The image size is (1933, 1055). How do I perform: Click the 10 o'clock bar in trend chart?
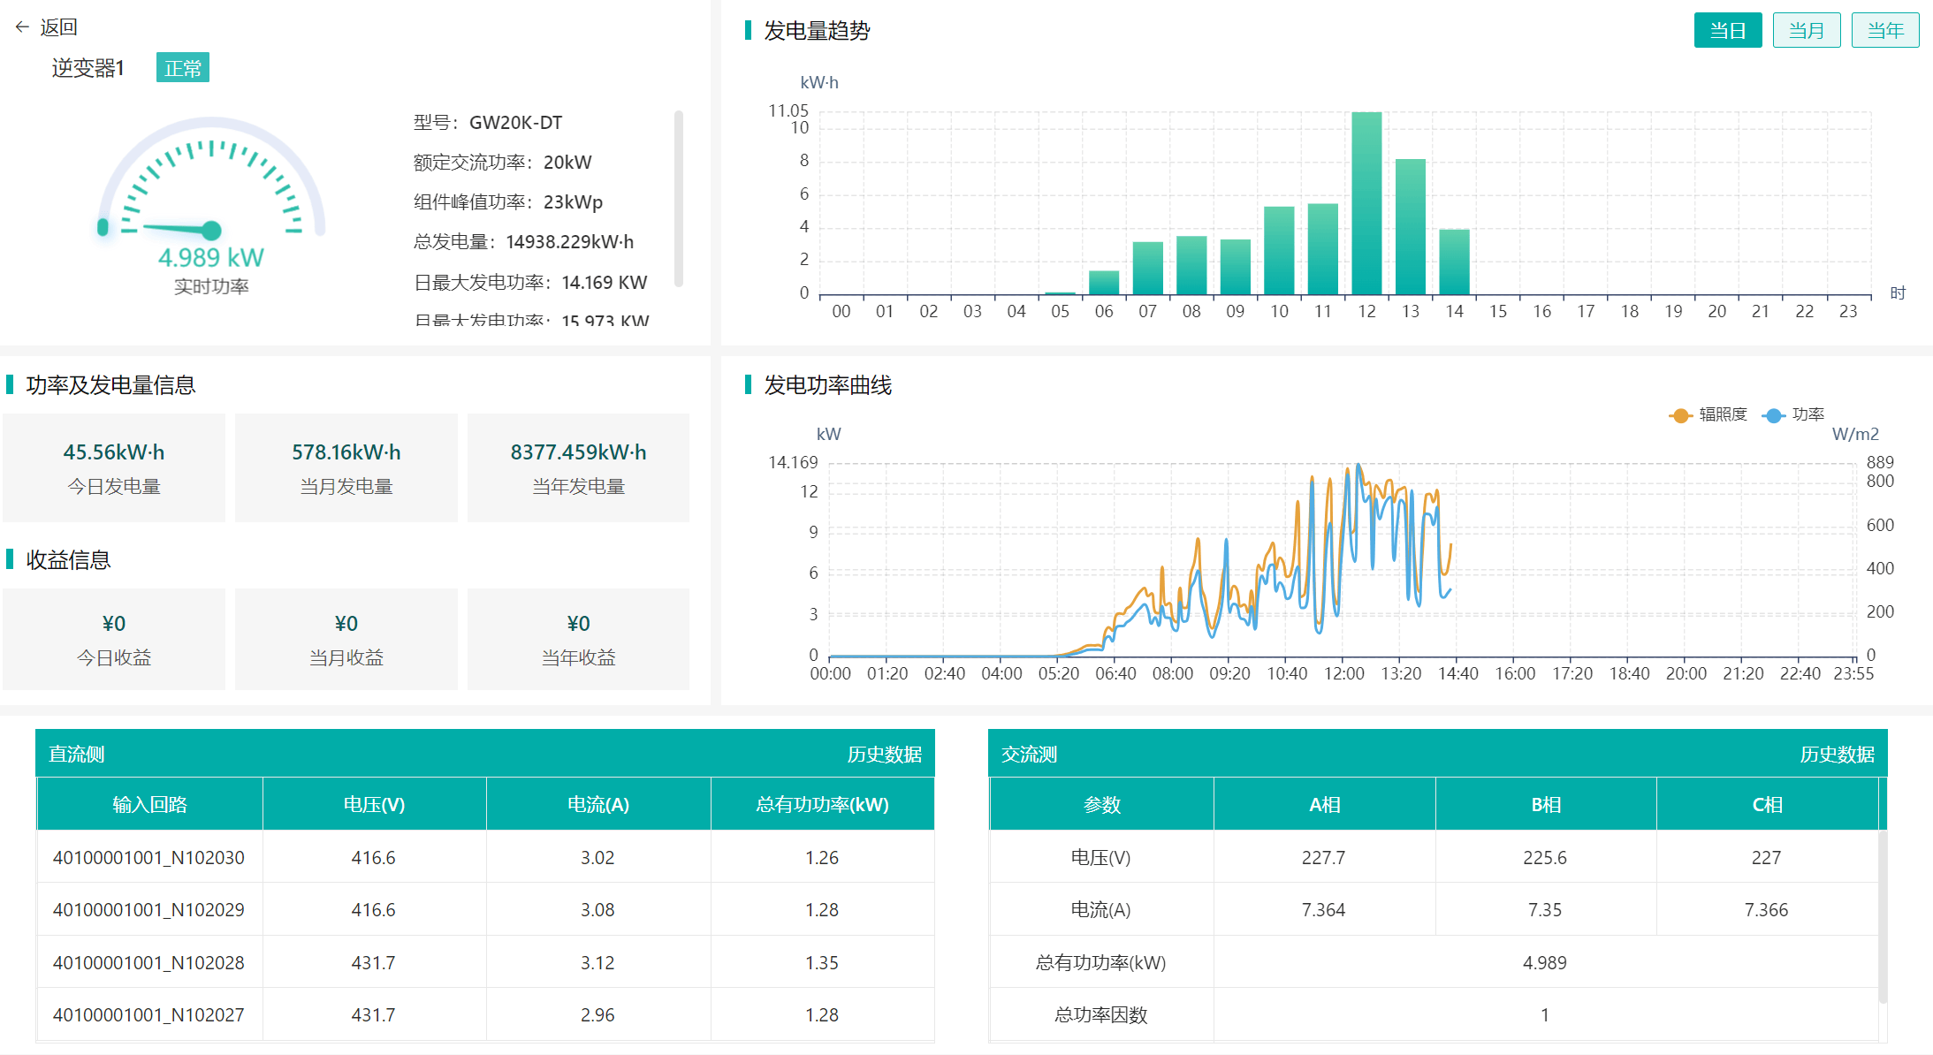point(1279,250)
